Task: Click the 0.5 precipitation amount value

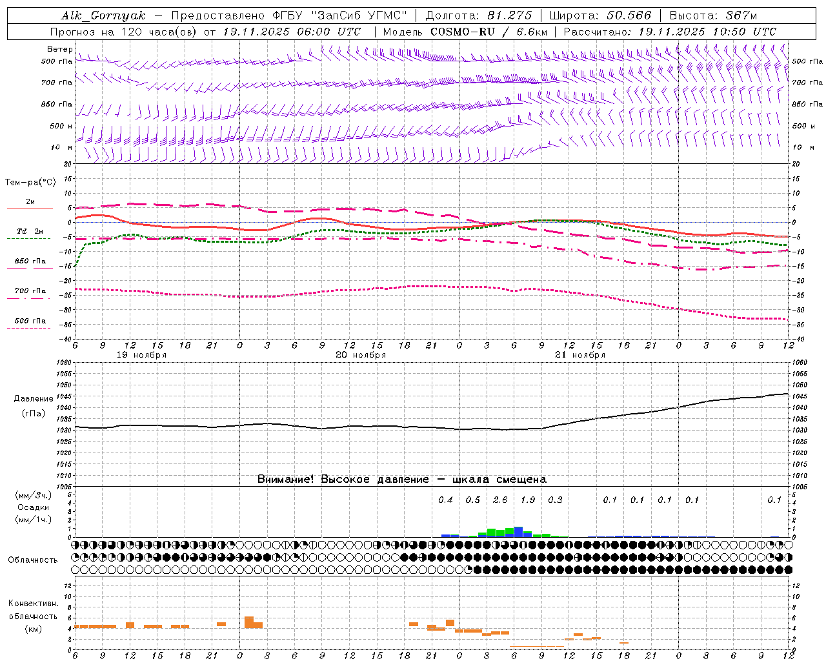Action: pos(473,500)
